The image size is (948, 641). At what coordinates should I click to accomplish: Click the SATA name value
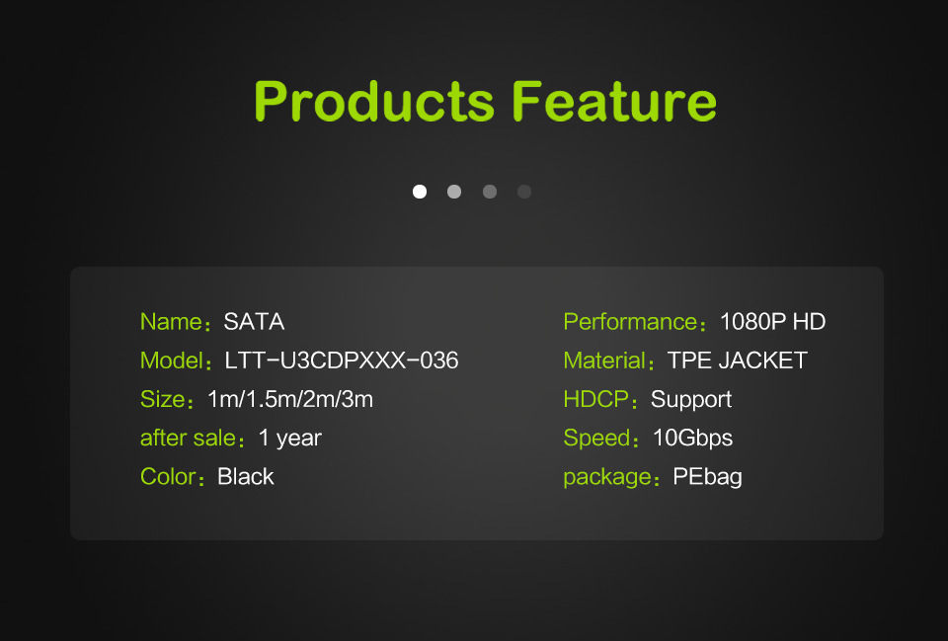click(254, 322)
